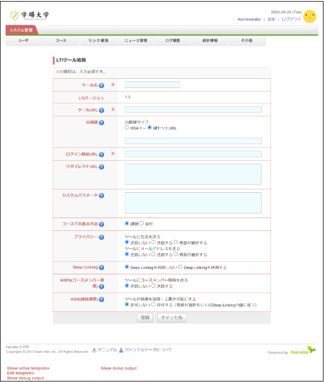The height and width of the screenshot is (382, 324).
Task: Open the Administrator link
Action: pos(249,19)
